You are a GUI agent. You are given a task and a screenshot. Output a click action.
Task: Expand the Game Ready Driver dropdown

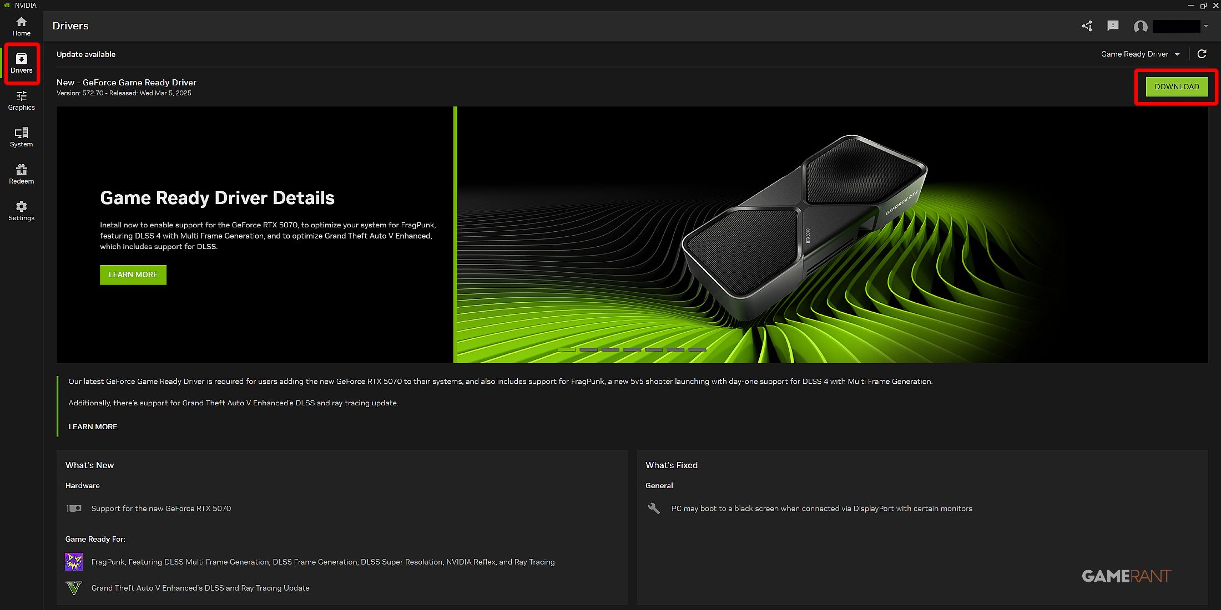[x=1140, y=54]
